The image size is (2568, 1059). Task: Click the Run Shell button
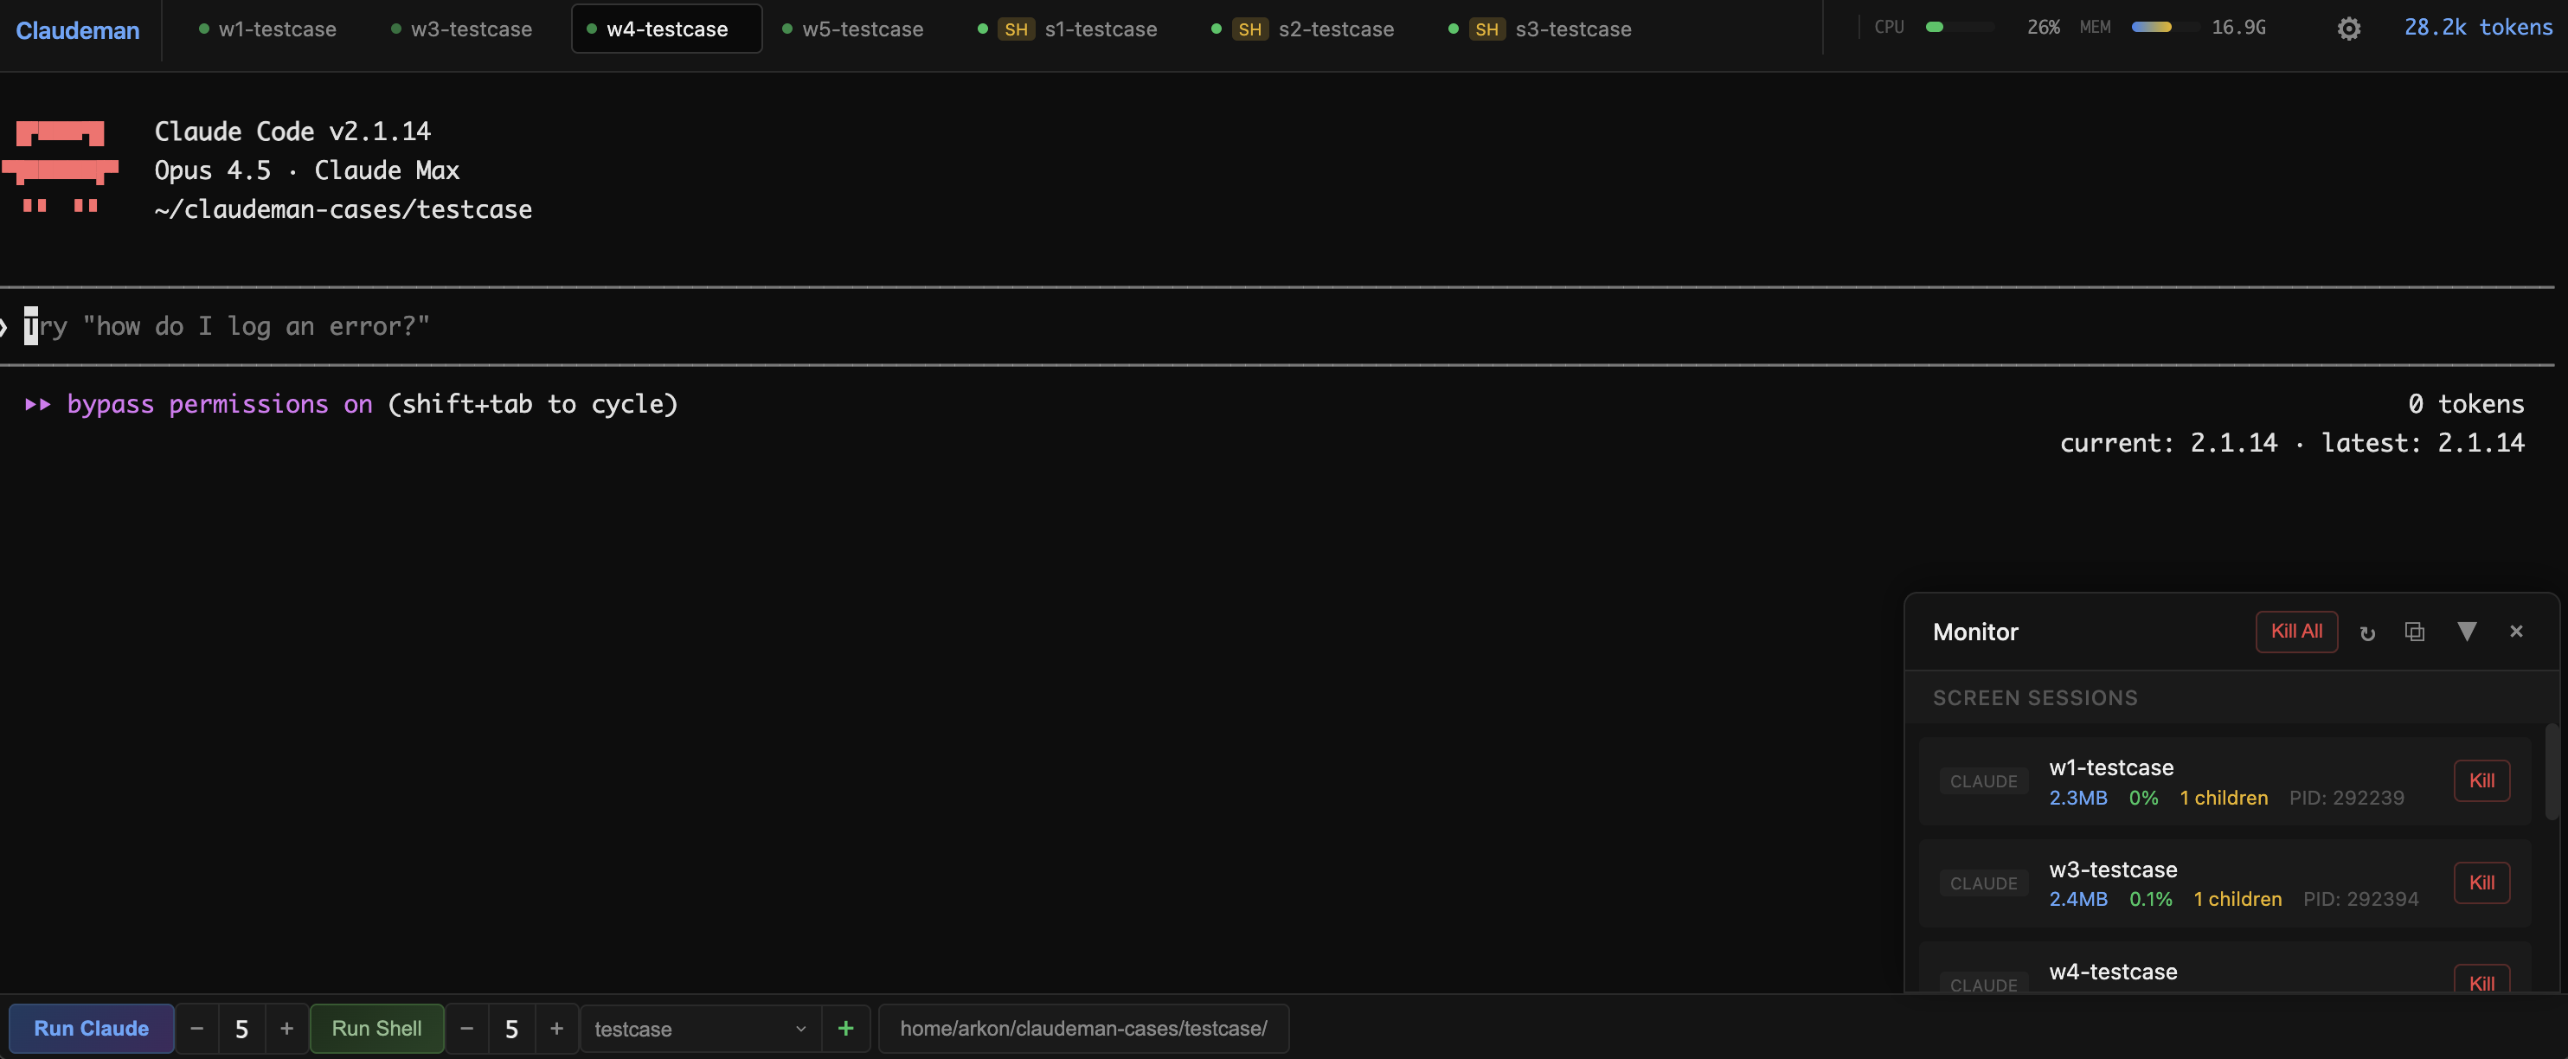[x=376, y=1028]
